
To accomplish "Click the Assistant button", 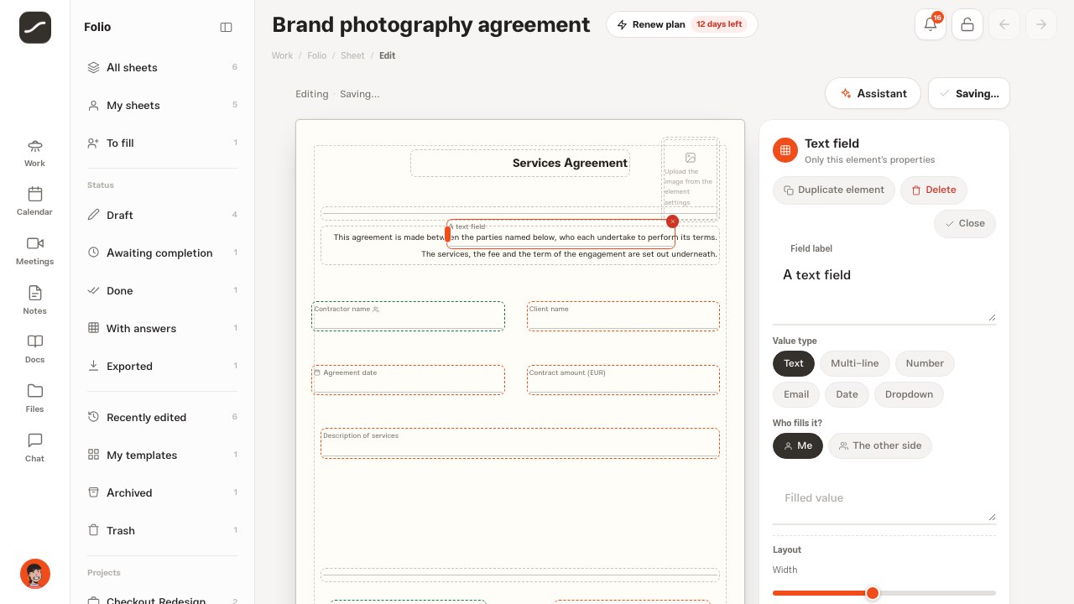I will click(x=873, y=93).
